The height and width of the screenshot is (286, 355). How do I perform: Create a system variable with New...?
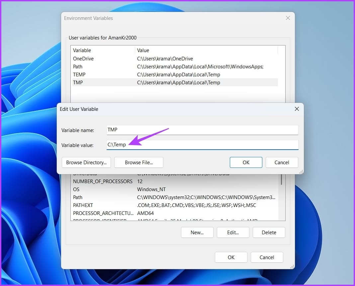197,232
